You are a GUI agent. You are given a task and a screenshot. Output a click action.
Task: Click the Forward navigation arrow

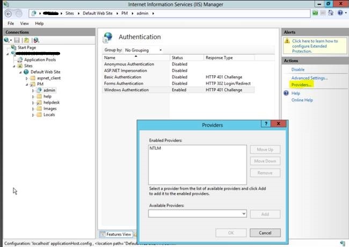19,14
